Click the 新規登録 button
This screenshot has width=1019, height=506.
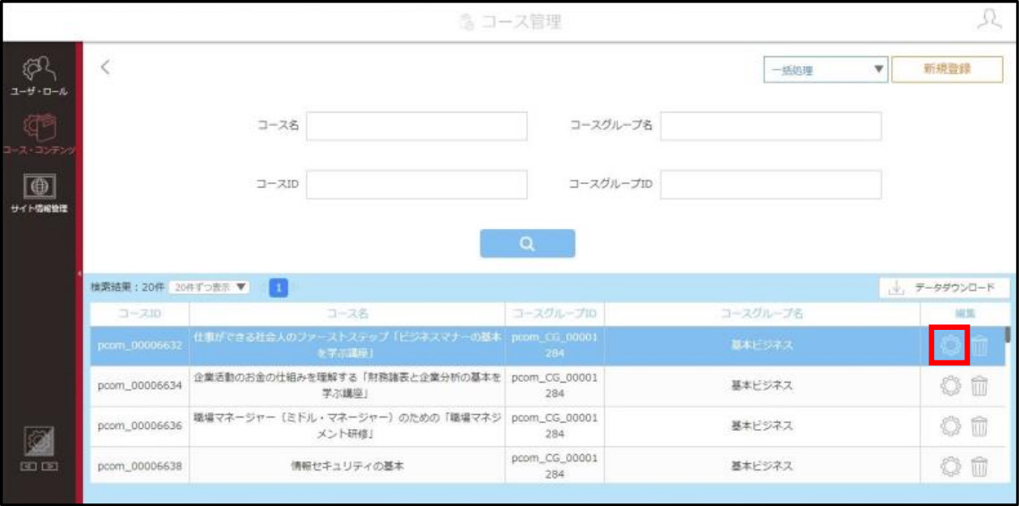947,70
